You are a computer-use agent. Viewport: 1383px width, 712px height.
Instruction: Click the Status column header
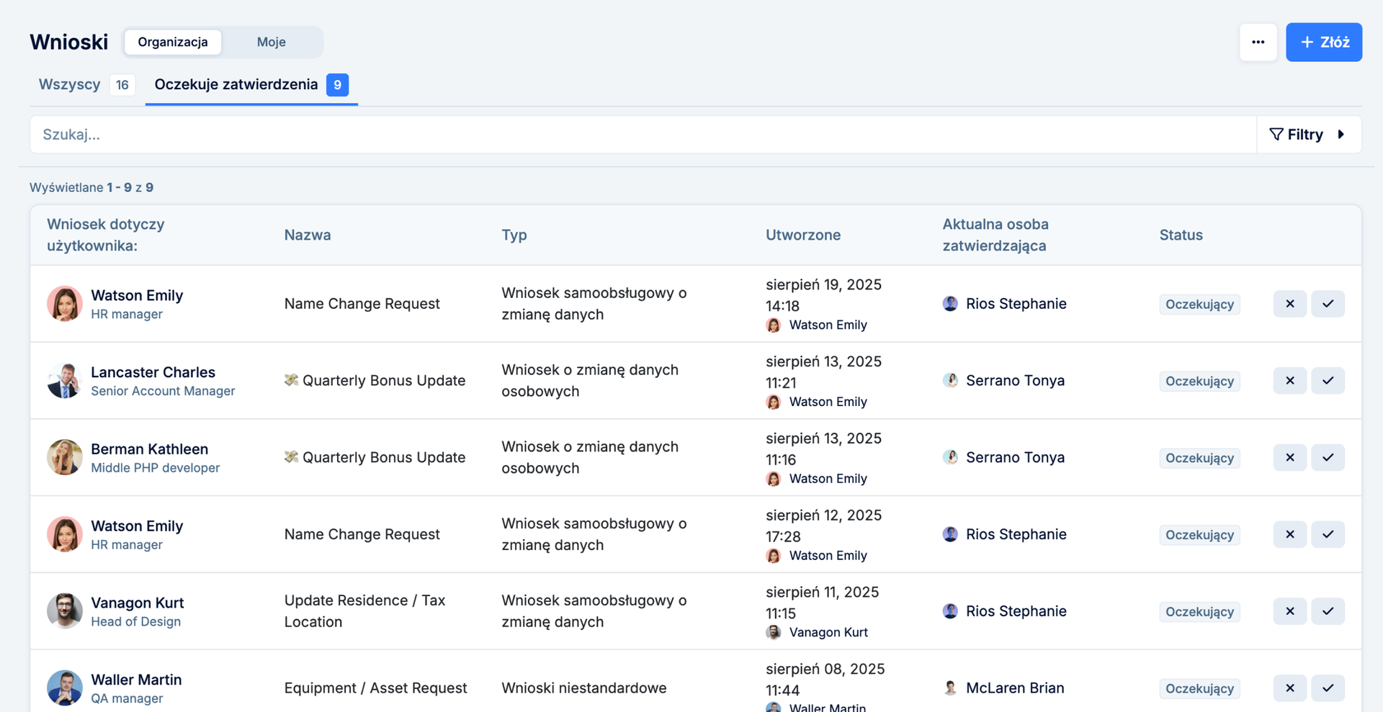[x=1181, y=235]
